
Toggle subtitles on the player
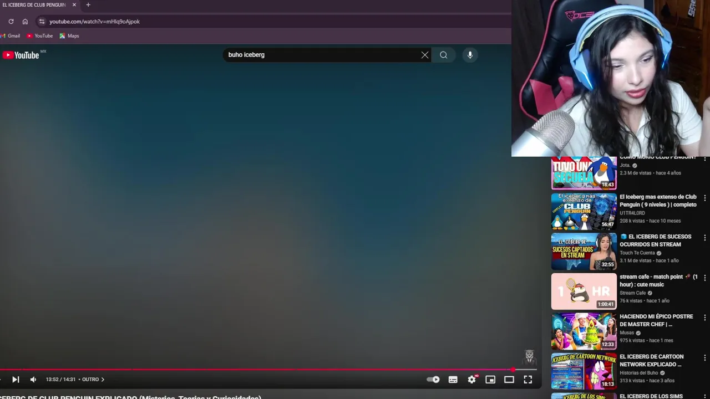453,380
